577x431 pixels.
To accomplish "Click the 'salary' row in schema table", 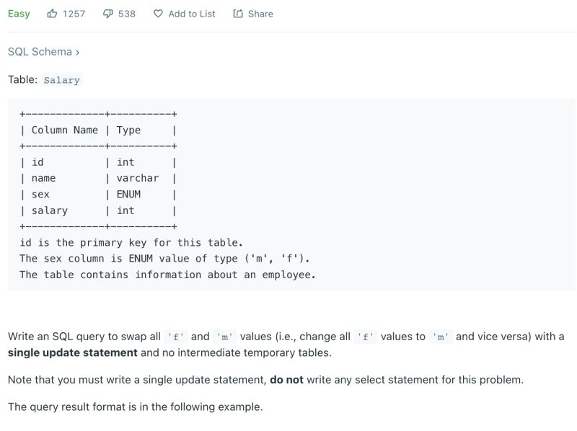I will pos(49,210).
